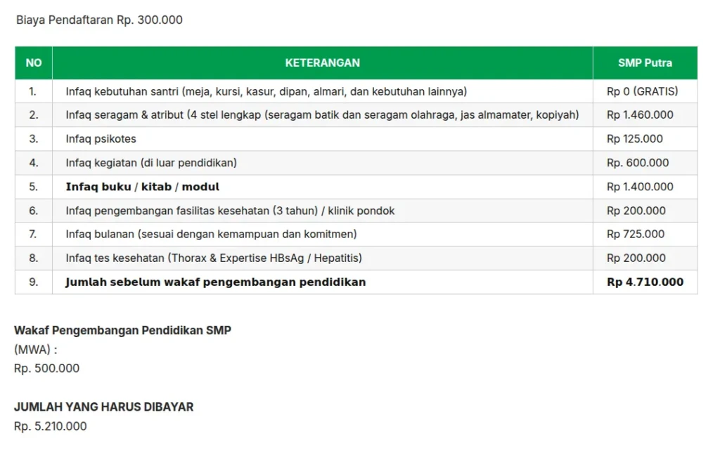Select the Infaq pengembangan fasilitas kesehatan text
This screenshot has width=720, height=455.
click(x=230, y=211)
